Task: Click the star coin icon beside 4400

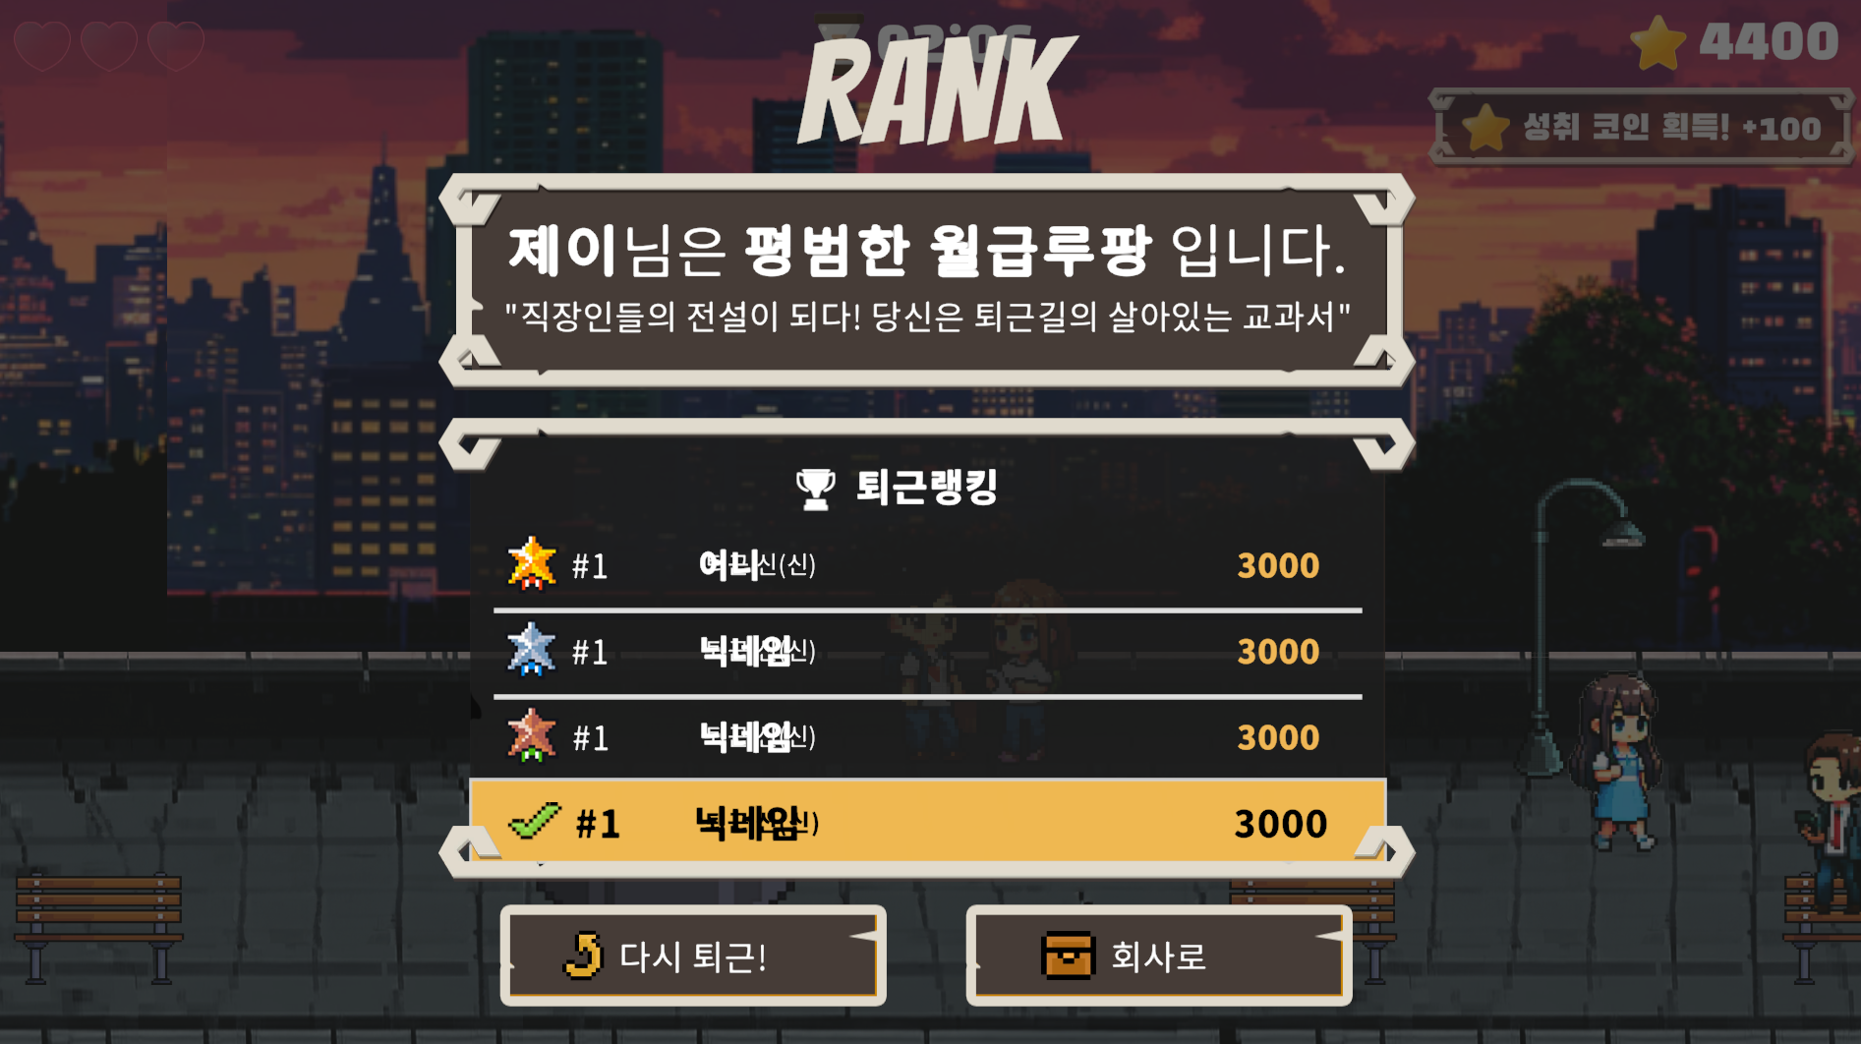Action: (x=1658, y=42)
